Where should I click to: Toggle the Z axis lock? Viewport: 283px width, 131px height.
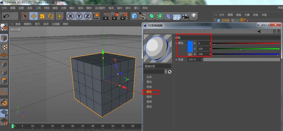pyautogui.click(x=87, y=16)
